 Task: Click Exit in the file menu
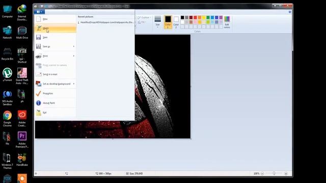(56, 113)
